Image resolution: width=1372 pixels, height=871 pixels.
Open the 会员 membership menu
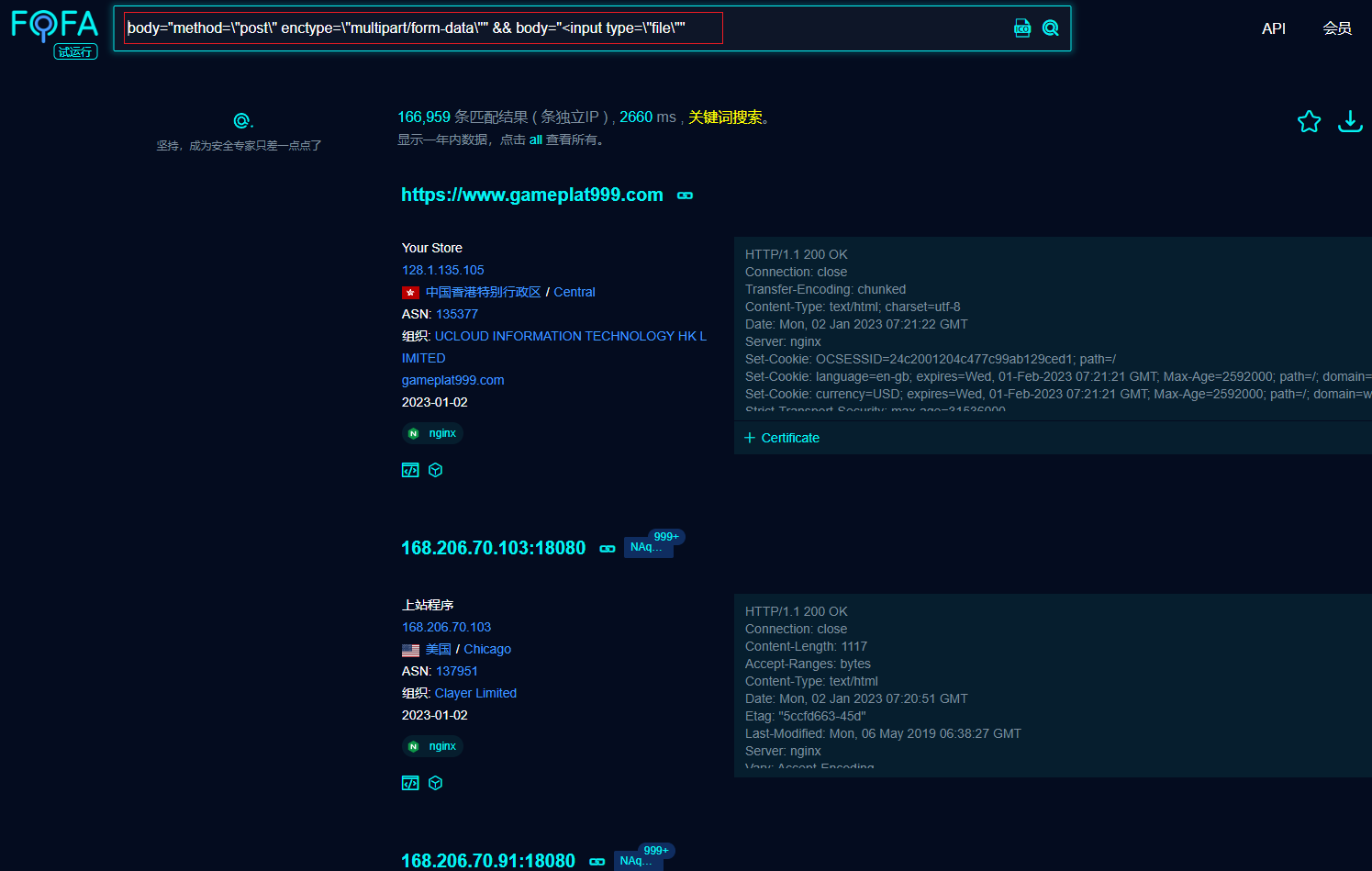point(1337,28)
